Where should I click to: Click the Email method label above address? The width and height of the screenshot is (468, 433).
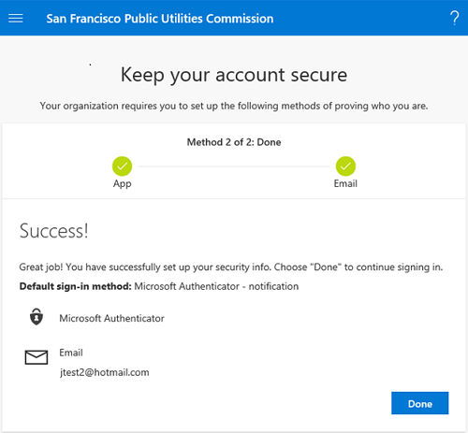pyautogui.click(x=71, y=353)
